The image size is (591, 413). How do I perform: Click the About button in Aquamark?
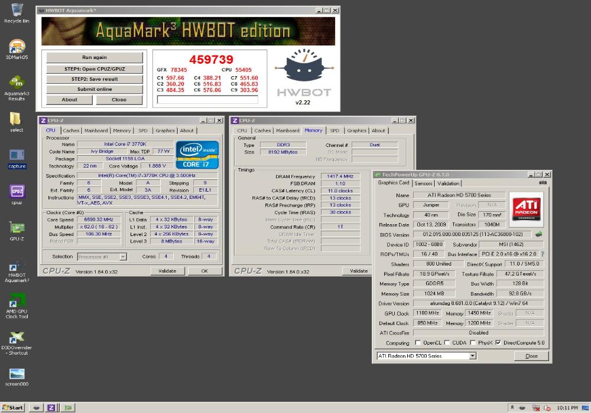69,100
